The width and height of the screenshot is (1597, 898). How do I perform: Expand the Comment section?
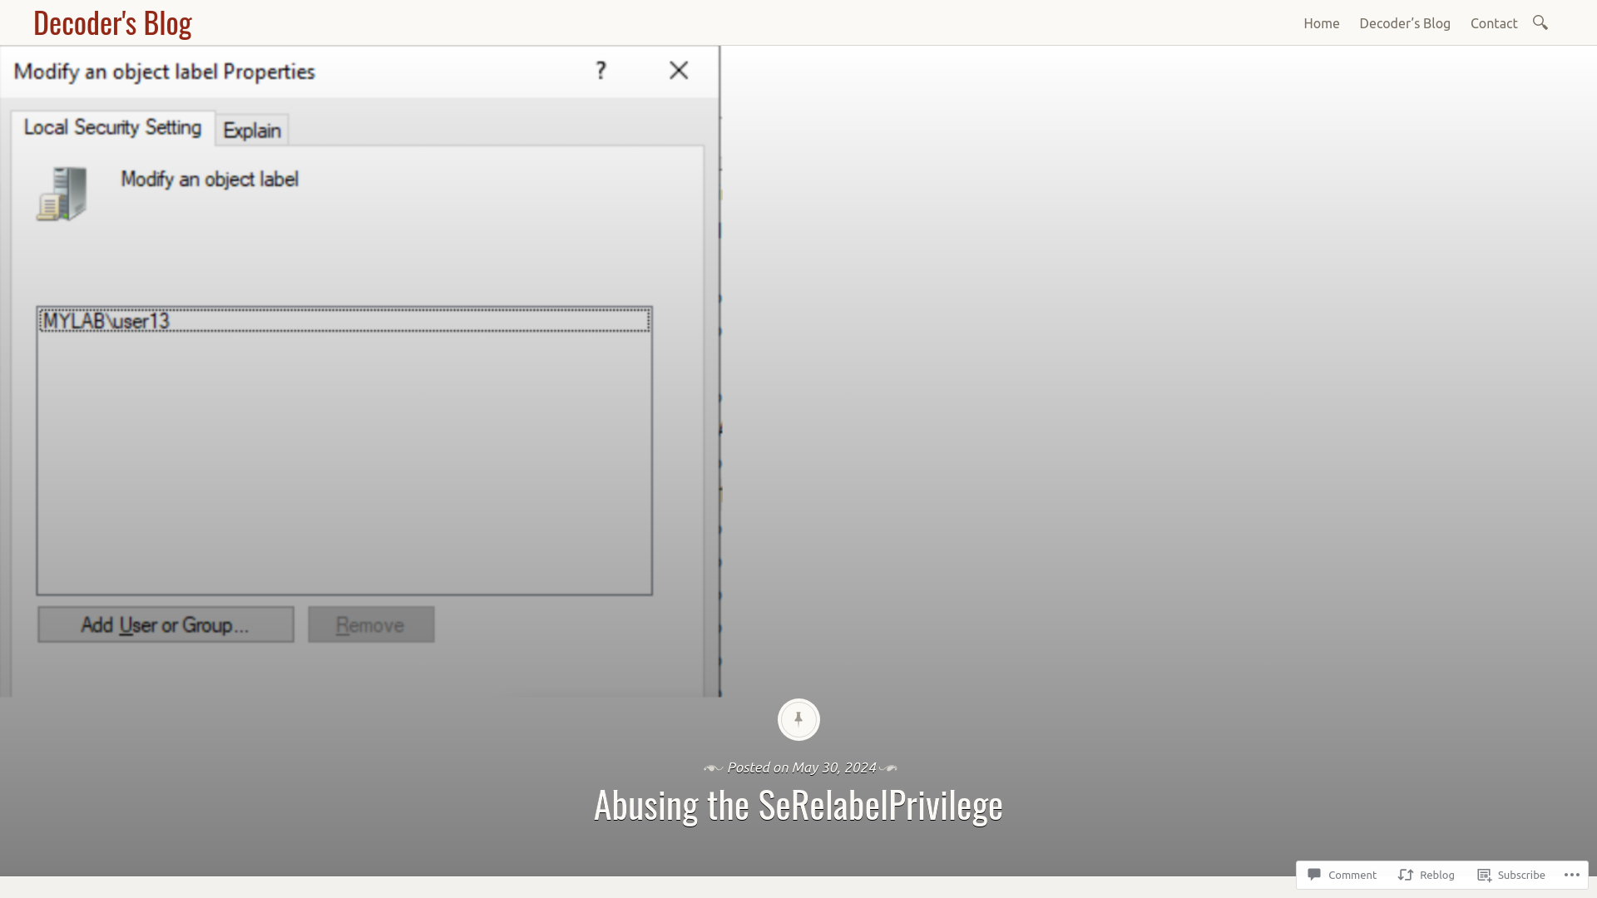click(x=1352, y=874)
